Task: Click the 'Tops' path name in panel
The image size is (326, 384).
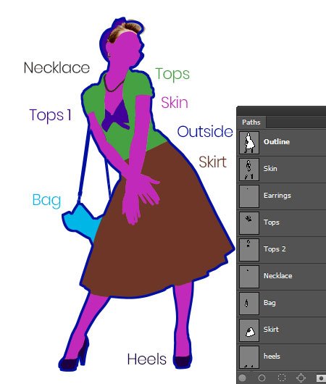Action: 272,222
